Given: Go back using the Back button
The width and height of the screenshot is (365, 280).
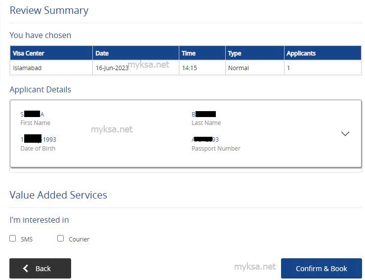Looking at the screenshot, I should [x=41, y=268].
